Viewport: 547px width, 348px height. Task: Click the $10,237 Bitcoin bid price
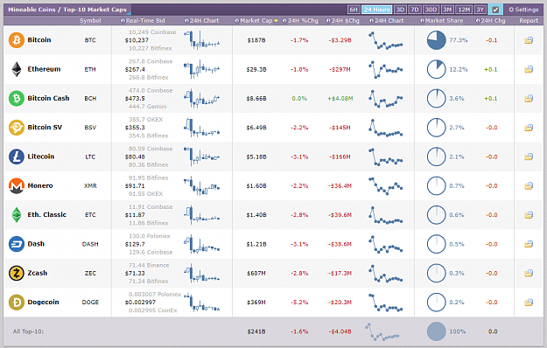(x=137, y=40)
